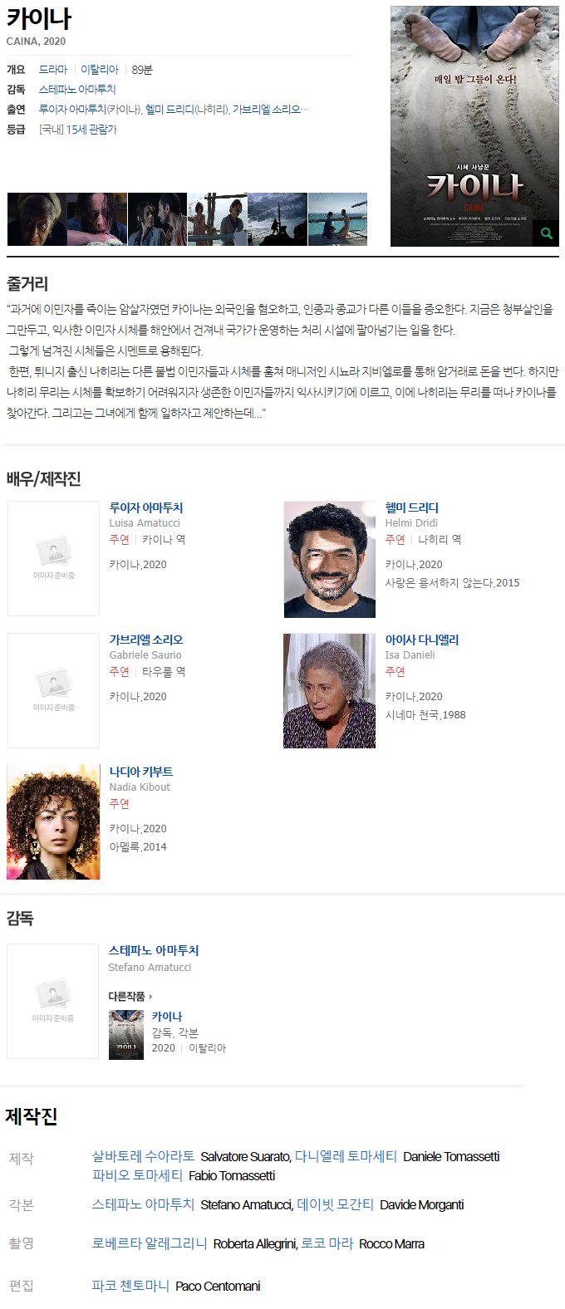Viewport: 565px width, 1309px height.
Task: Click 가브리엘 소리오 cast name link
Action: click(x=146, y=640)
